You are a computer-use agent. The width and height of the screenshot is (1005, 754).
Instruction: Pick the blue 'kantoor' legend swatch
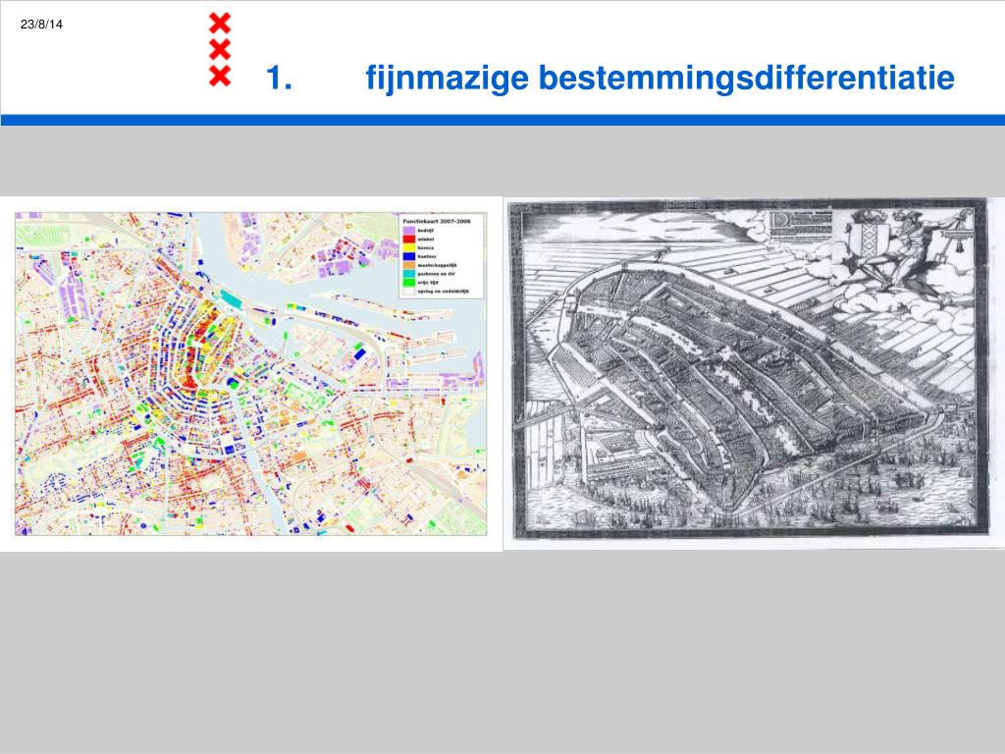click(x=409, y=256)
